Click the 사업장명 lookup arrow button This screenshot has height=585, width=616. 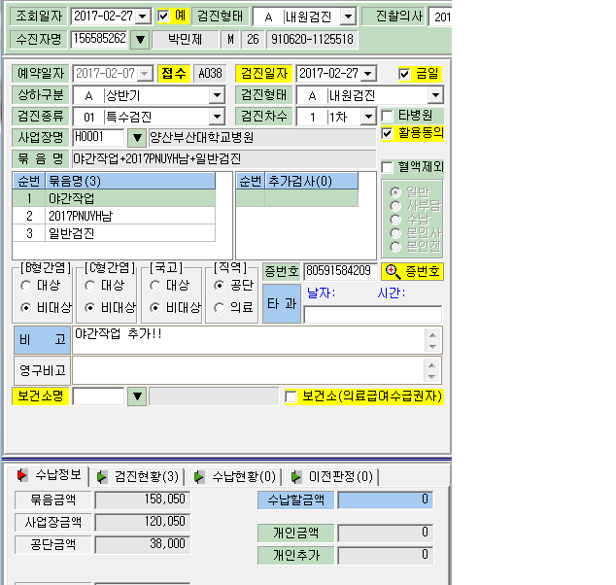pyautogui.click(x=137, y=138)
